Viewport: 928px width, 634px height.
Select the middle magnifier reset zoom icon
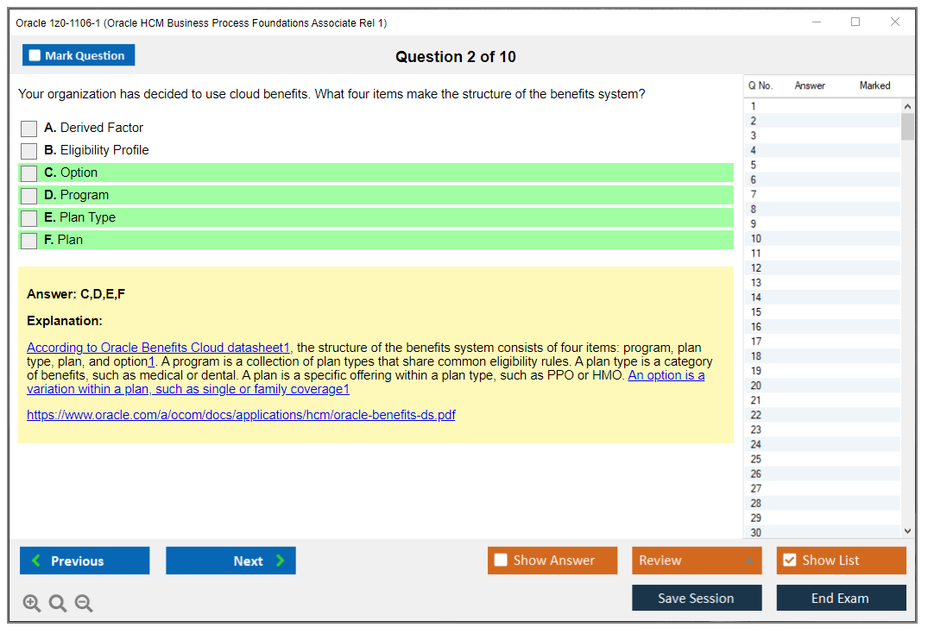click(58, 603)
